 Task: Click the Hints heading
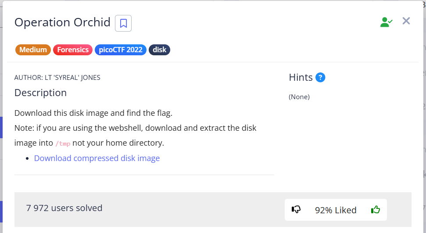(x=301, y=78)
